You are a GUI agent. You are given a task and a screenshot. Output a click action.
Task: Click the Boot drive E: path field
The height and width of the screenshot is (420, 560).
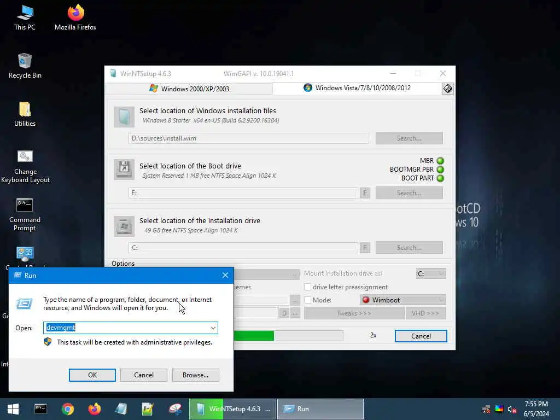pos(243,193)
